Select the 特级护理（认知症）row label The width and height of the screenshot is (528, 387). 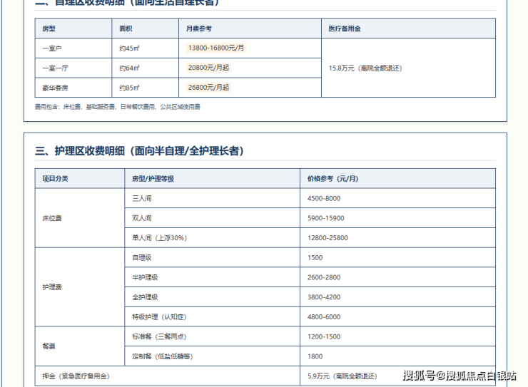tap(159, 317)
